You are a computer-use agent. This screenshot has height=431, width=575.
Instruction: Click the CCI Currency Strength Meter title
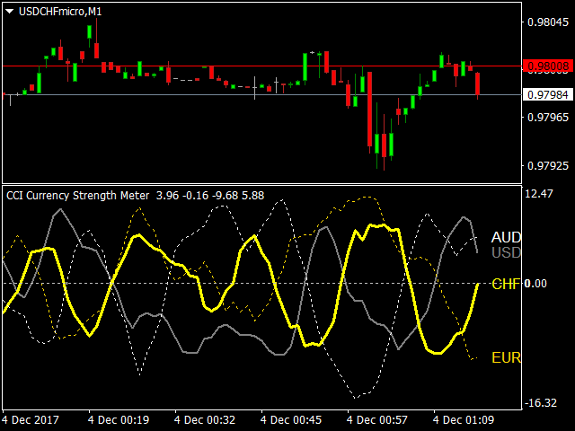[78, 196]
